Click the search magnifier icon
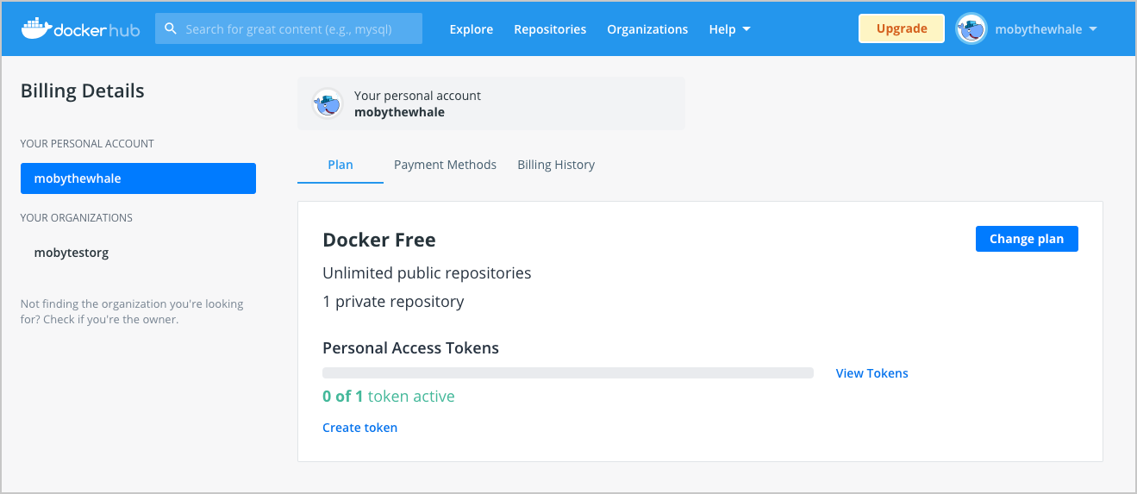 (171, 28)
